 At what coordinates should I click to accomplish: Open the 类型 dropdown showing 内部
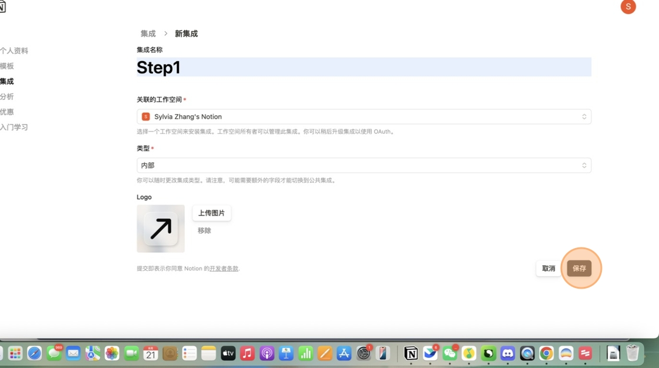click(x=364, y=165)
